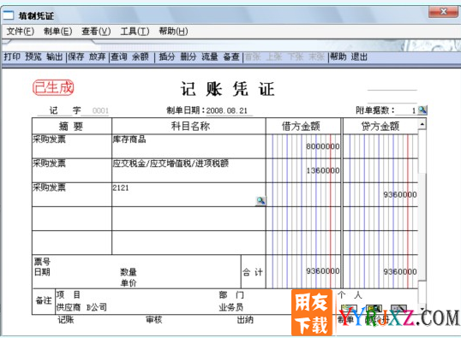Click the 制单日期 value 2008.08.21
The image size is (461, 338).
[x=227, y=110]
